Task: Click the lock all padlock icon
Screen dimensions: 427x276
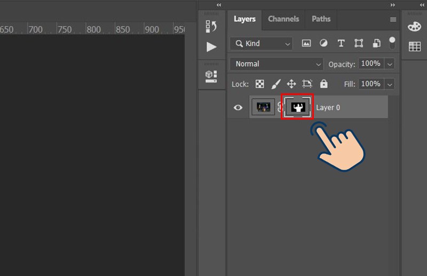Action: click(x=323, y=84)
